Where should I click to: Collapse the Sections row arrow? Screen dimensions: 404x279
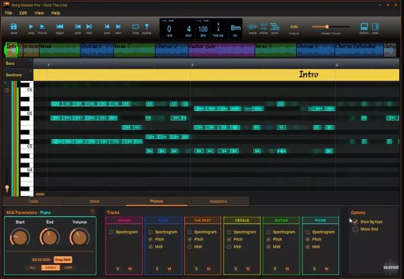click(x=30, y=71)
